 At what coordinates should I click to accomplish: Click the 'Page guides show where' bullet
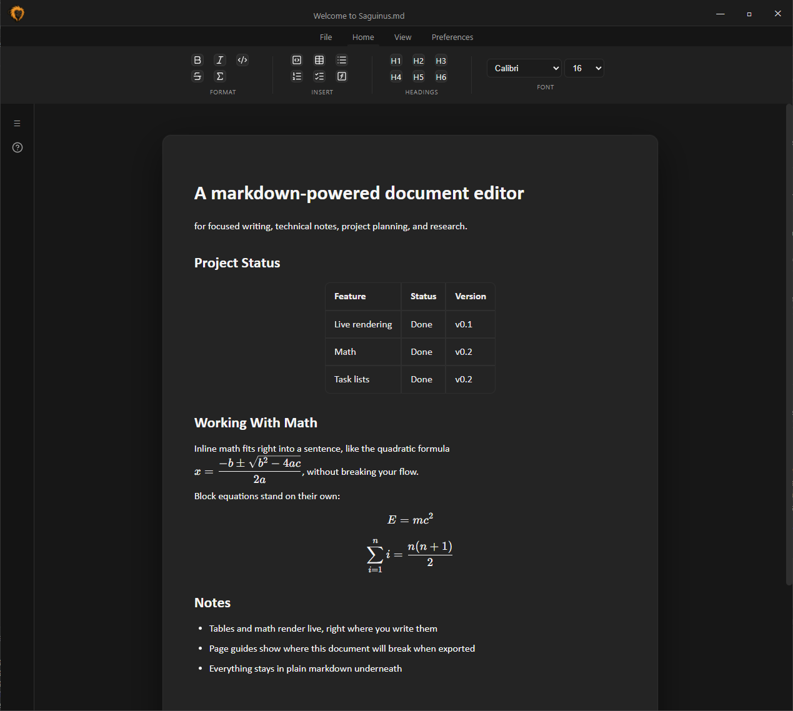pyautogui.click(x=342, y=649)
